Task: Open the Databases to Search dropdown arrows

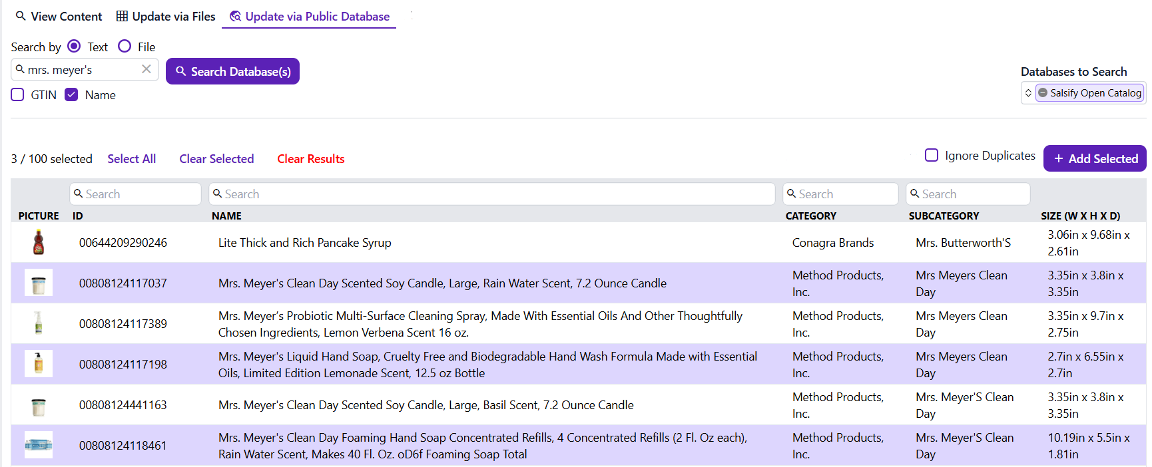Action: [1028, 93]
